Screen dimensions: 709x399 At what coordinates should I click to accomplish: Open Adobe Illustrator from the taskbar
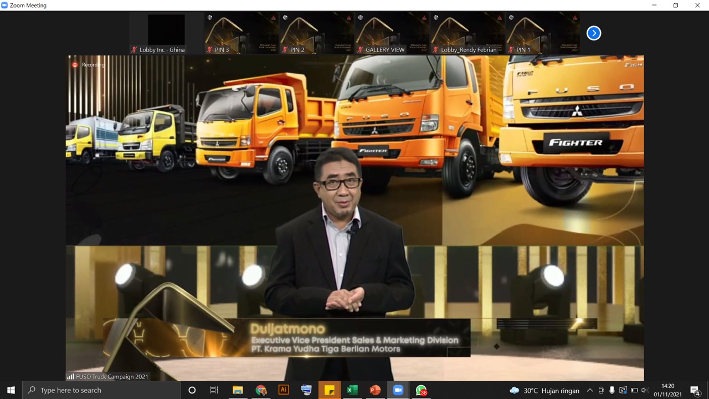click(283, 390)
